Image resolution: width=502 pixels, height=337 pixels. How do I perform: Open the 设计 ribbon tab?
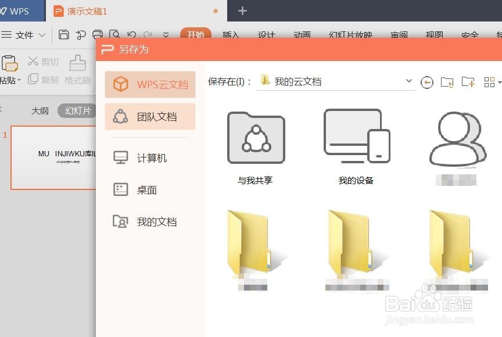pos(266,34)
